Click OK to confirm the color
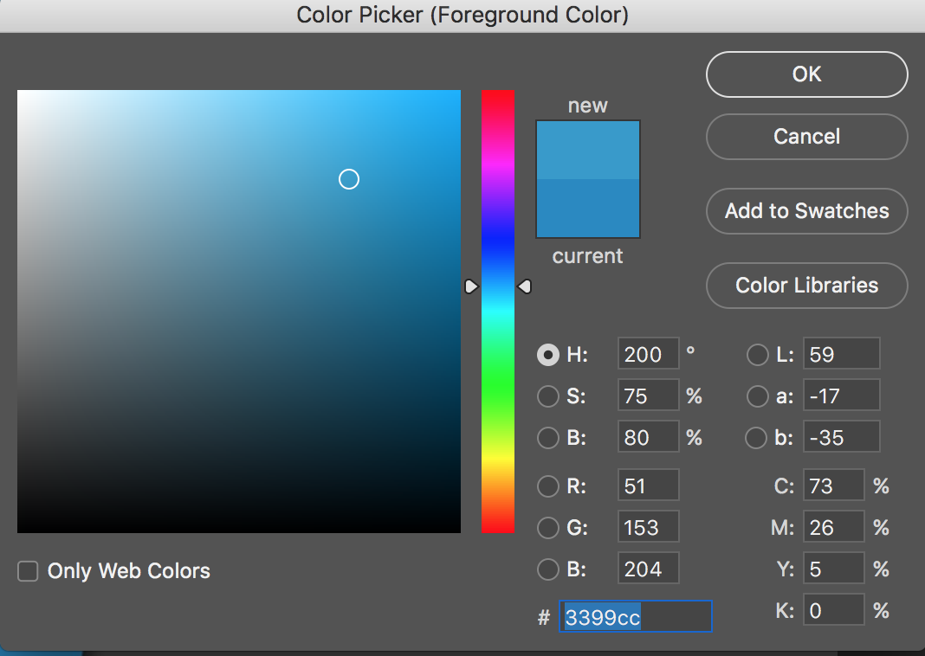This screenshot has width=925, height=656. [x=806, y=74]
